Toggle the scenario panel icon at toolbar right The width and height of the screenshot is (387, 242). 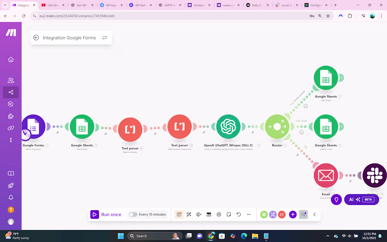303,214
